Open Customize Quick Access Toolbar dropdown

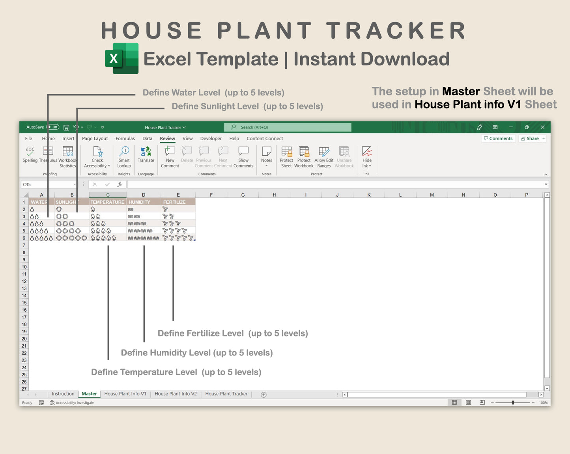click(103, 127)
